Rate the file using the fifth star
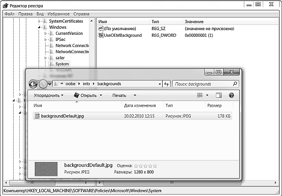 (x=155, y=166)
